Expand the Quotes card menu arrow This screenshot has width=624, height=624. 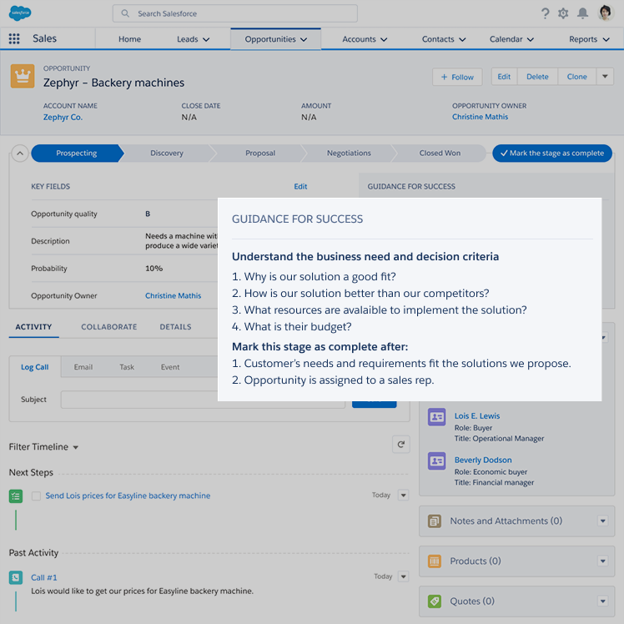tap(603, 601)
